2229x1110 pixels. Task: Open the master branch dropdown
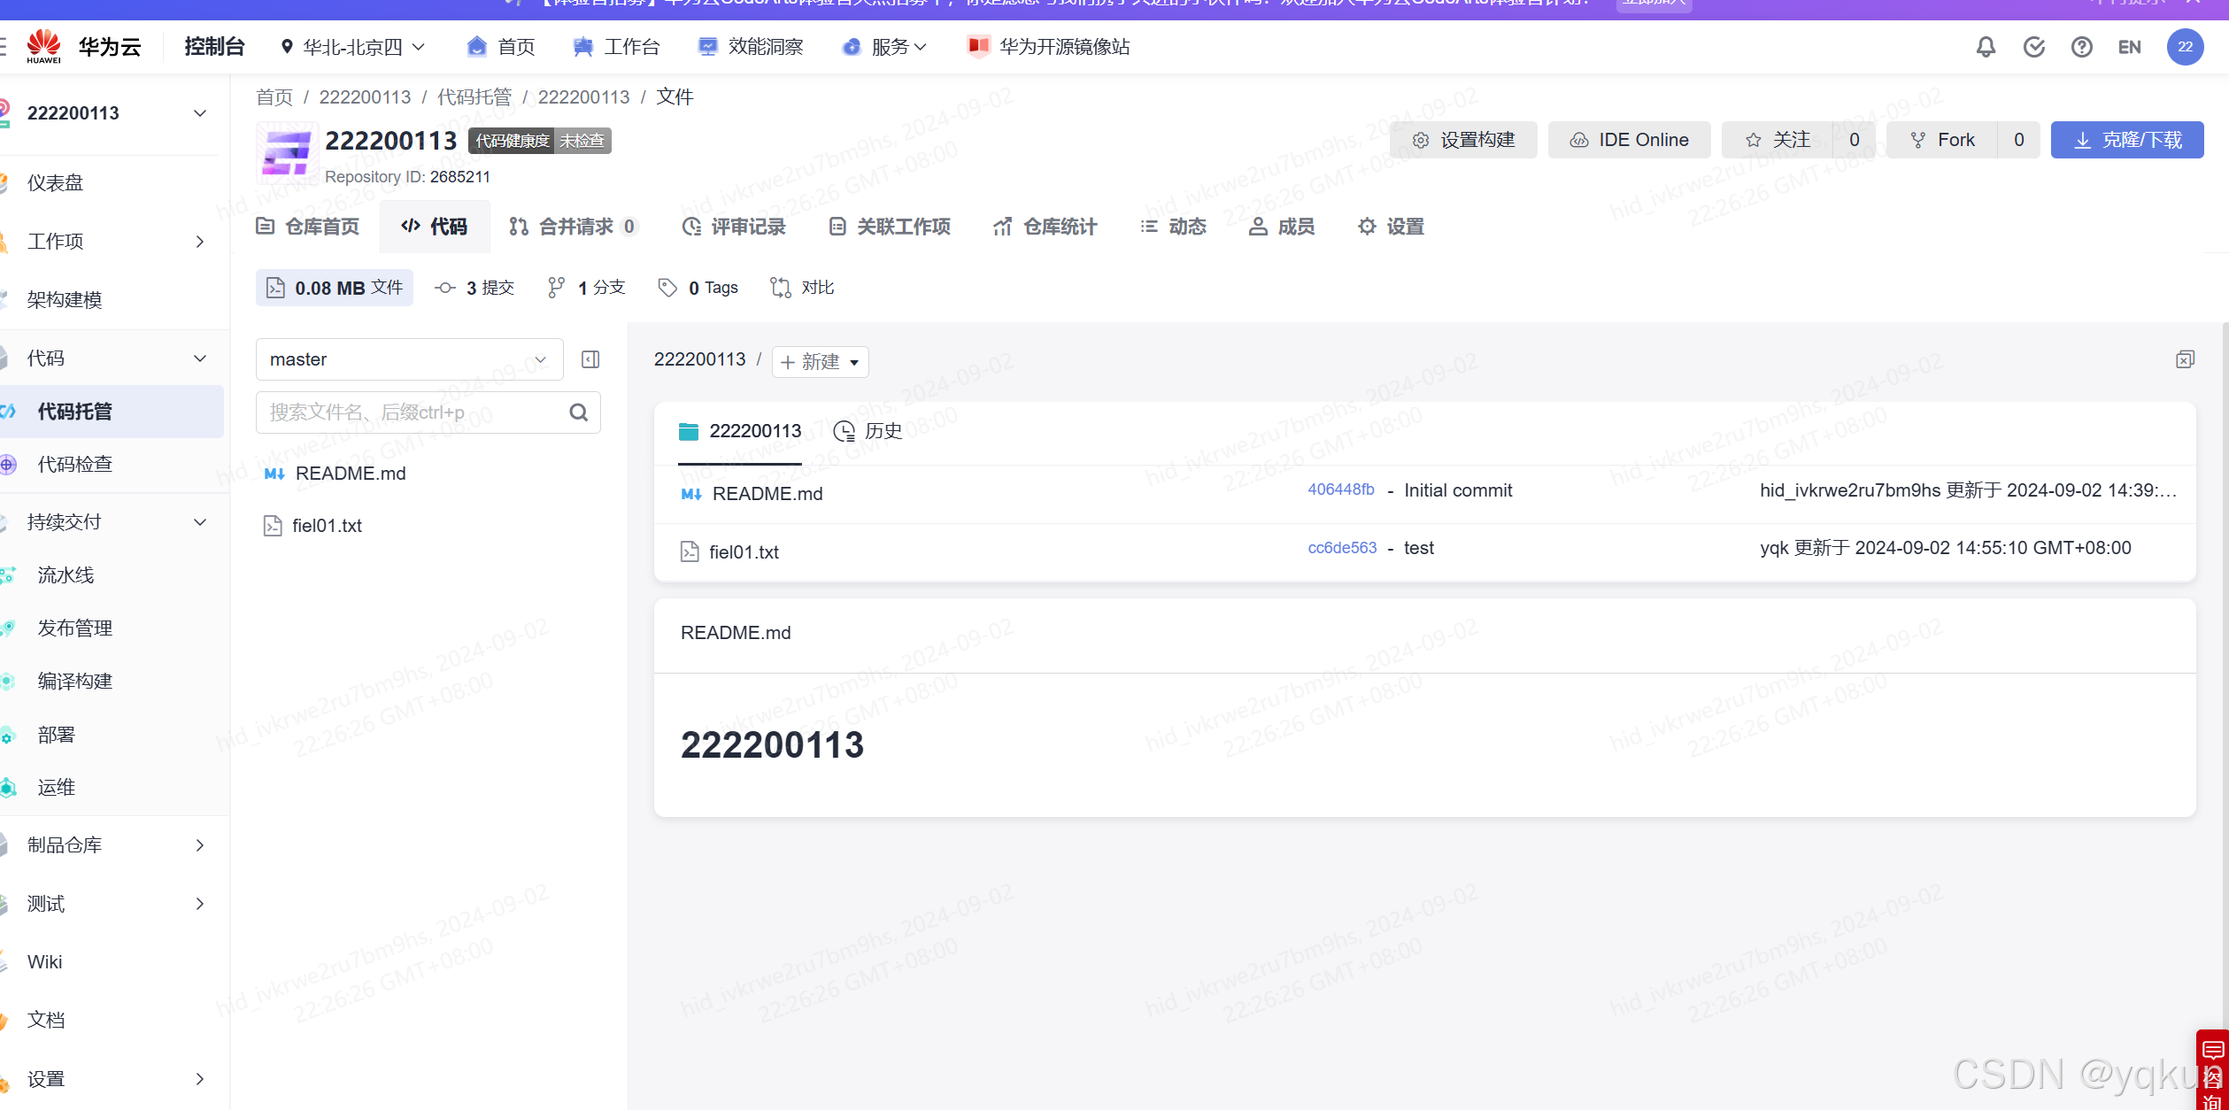[409, 359]
